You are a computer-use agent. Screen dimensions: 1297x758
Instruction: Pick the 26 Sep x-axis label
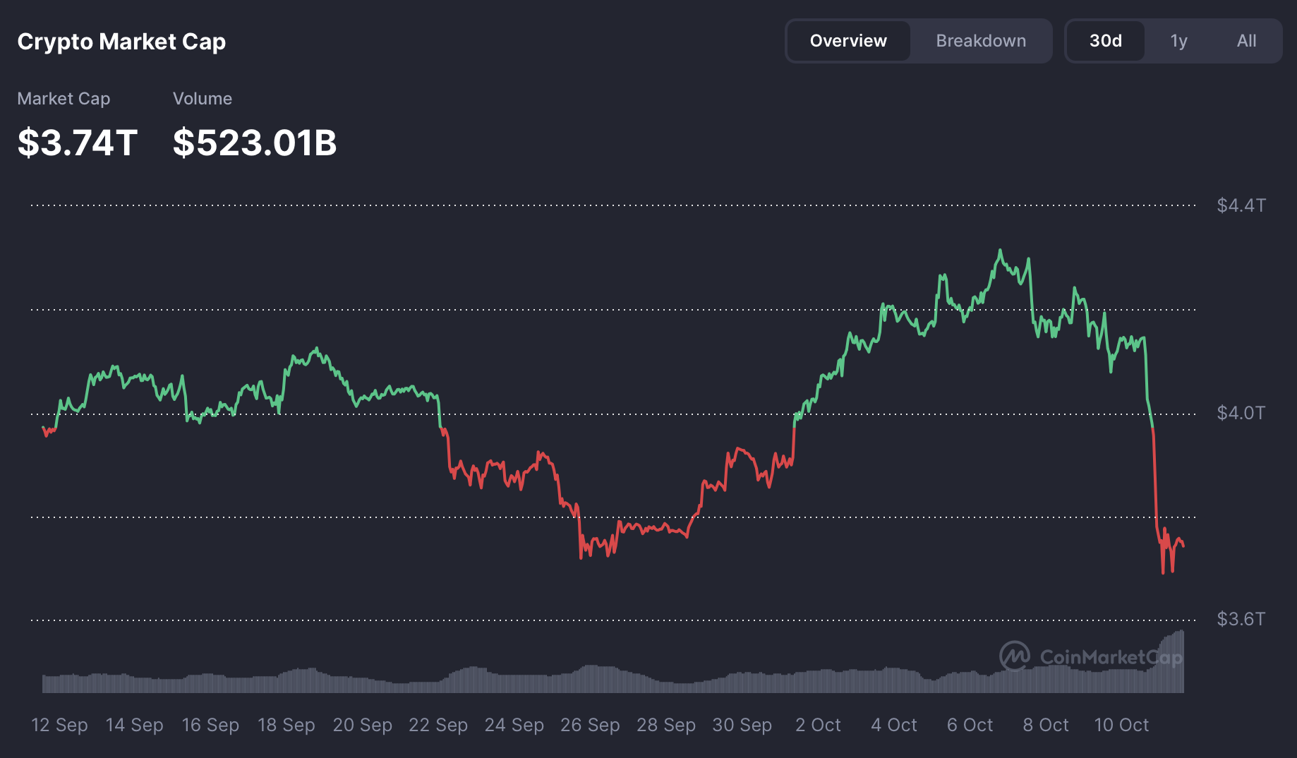coord(590,725)
